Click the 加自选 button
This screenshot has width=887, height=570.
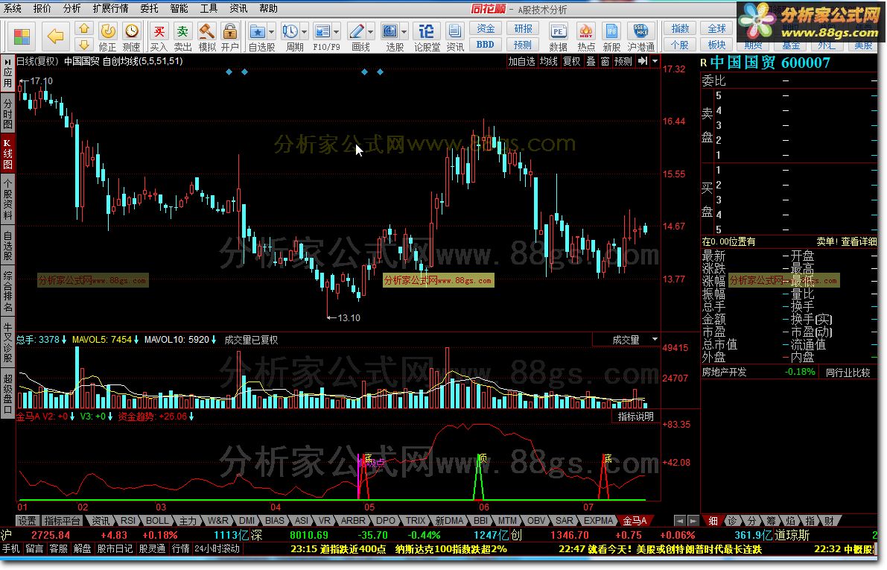(x=521, y=61)
